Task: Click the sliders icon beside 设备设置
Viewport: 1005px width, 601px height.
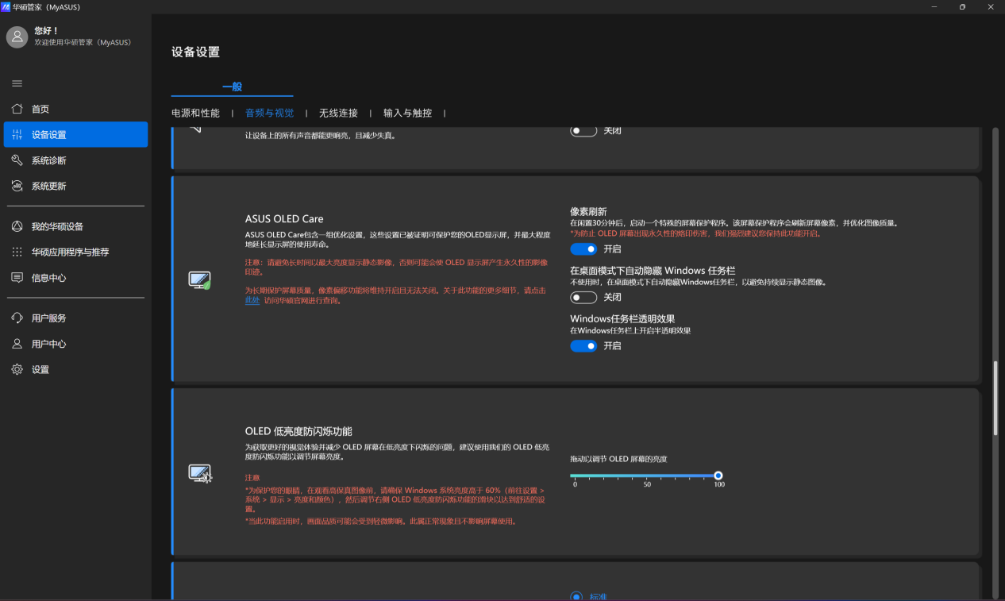Action: coord(17,135)
